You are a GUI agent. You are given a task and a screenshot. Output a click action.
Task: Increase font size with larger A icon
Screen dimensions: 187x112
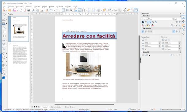pyautogui.click(x=177, y=22)
